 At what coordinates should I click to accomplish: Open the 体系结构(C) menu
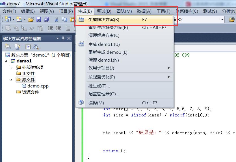187,11
